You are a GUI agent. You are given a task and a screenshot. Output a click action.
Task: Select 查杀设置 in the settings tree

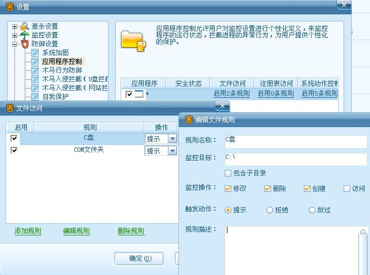pyautogui.click(x=45, y=26)
